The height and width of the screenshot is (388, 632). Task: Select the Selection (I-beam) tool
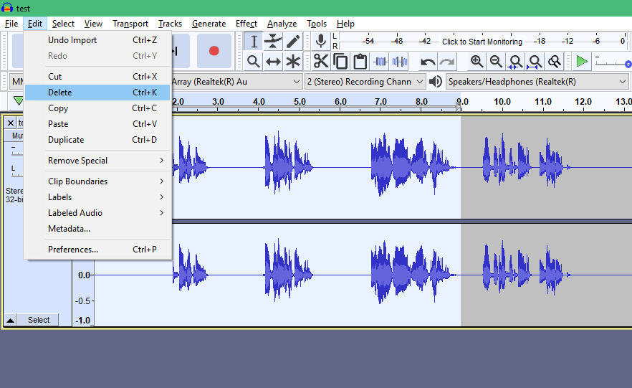coord(254,42)
